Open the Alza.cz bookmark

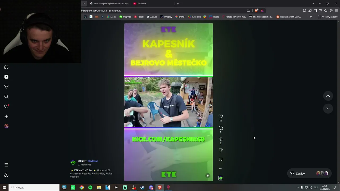[152, 17]
